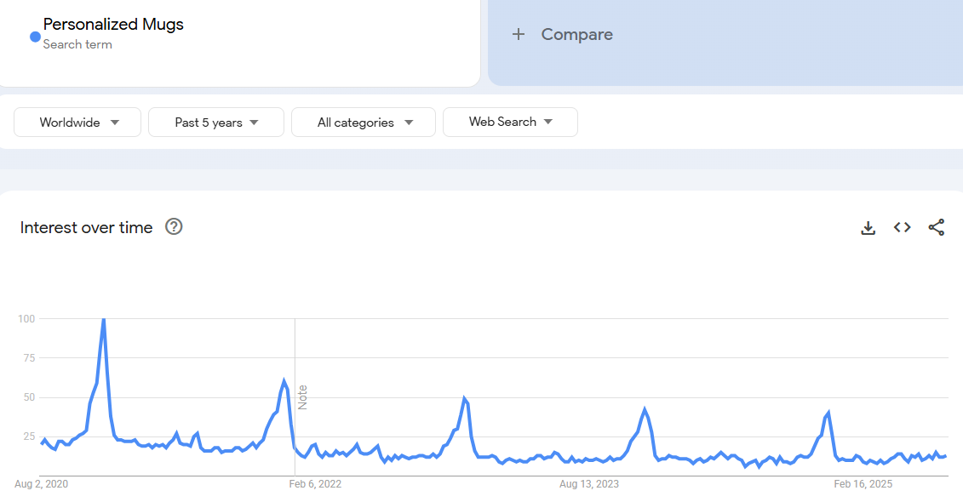Click the Search term subtitle text
The width and height of the screenshot is (963, 502).
click(x=77, y=44)
